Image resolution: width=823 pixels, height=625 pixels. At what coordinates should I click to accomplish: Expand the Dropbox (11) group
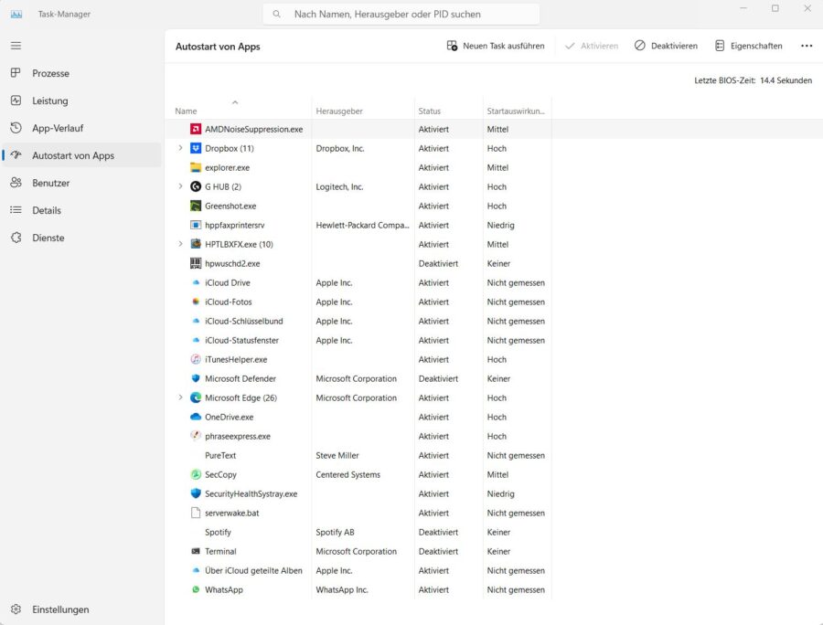point(180,148)
